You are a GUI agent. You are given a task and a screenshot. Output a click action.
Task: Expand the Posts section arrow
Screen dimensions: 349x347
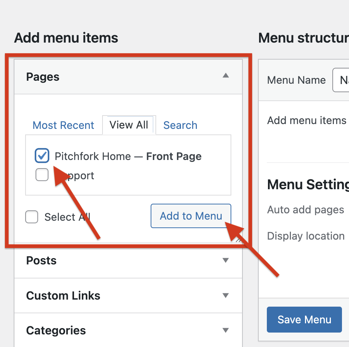coord(226,260)
